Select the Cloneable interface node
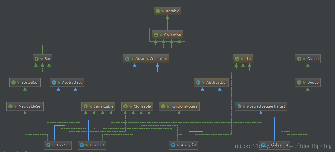This screenshot has height=152, width=335. (138, 106)
